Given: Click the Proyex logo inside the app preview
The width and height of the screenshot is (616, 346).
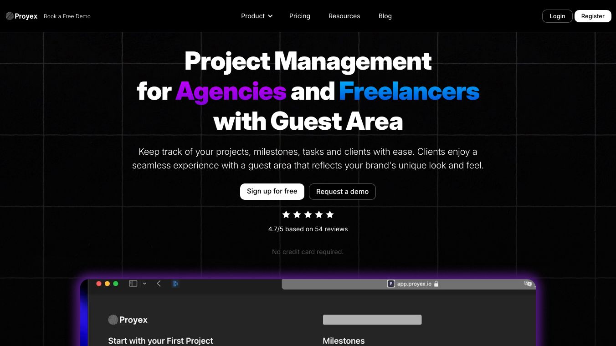Looking at the screenshot, I should (128, 320).
